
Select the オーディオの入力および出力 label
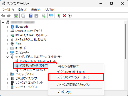coord(31,39)
